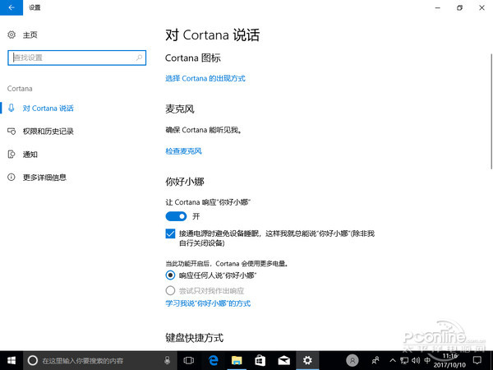
Task: Open the Action Center notification icon
Action: (477, 361)
